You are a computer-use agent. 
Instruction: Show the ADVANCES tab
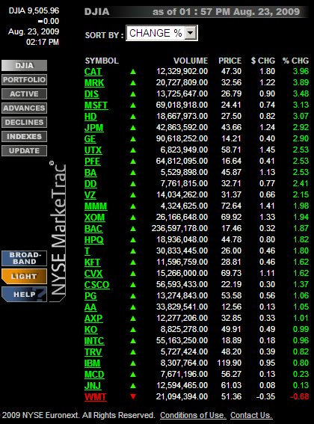[24, 108]
